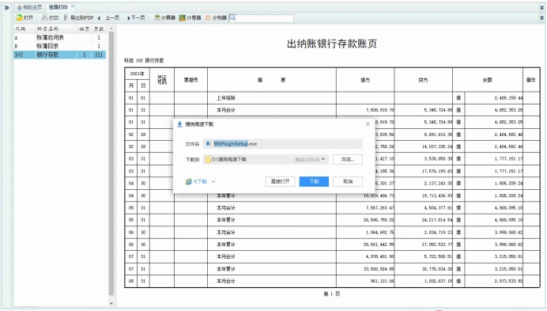This screenshot has height=311, width=547.
Task: Expand the chevron next to IE下载
Action: coord(213,182)
